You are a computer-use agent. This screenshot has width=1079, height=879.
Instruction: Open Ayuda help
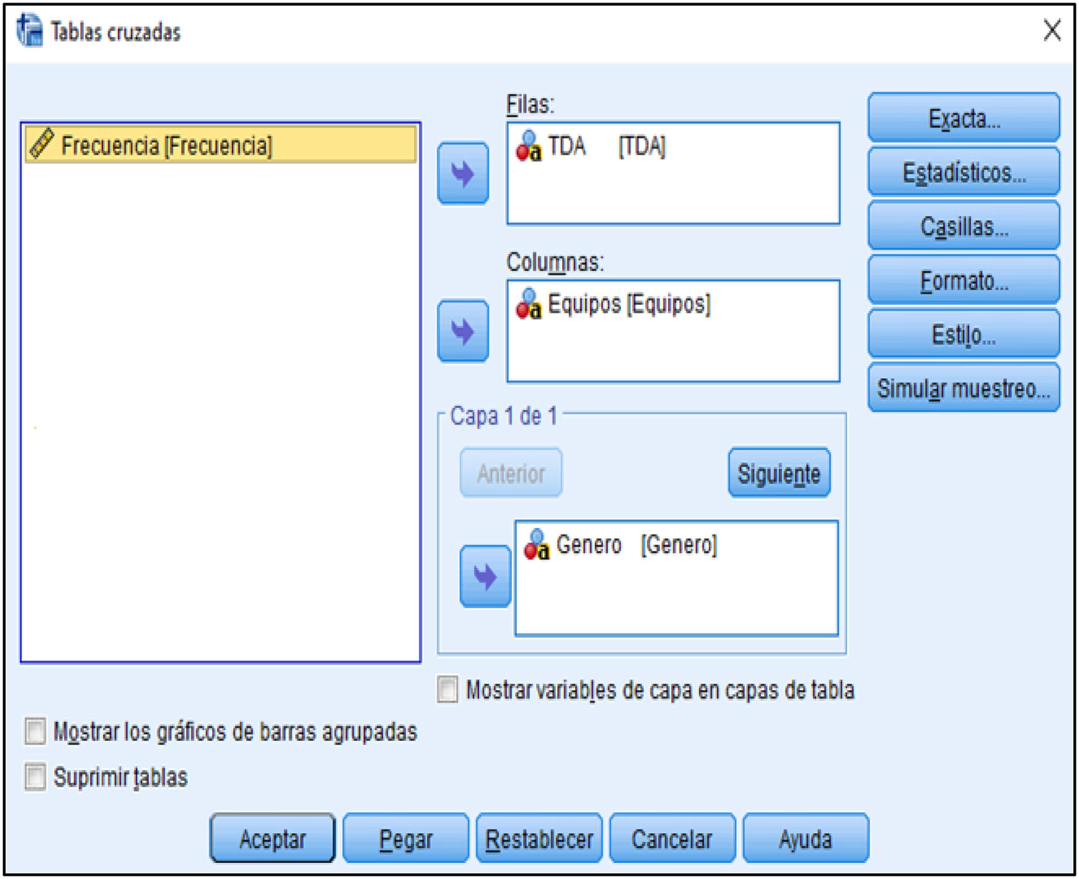(x=805, y=838)
